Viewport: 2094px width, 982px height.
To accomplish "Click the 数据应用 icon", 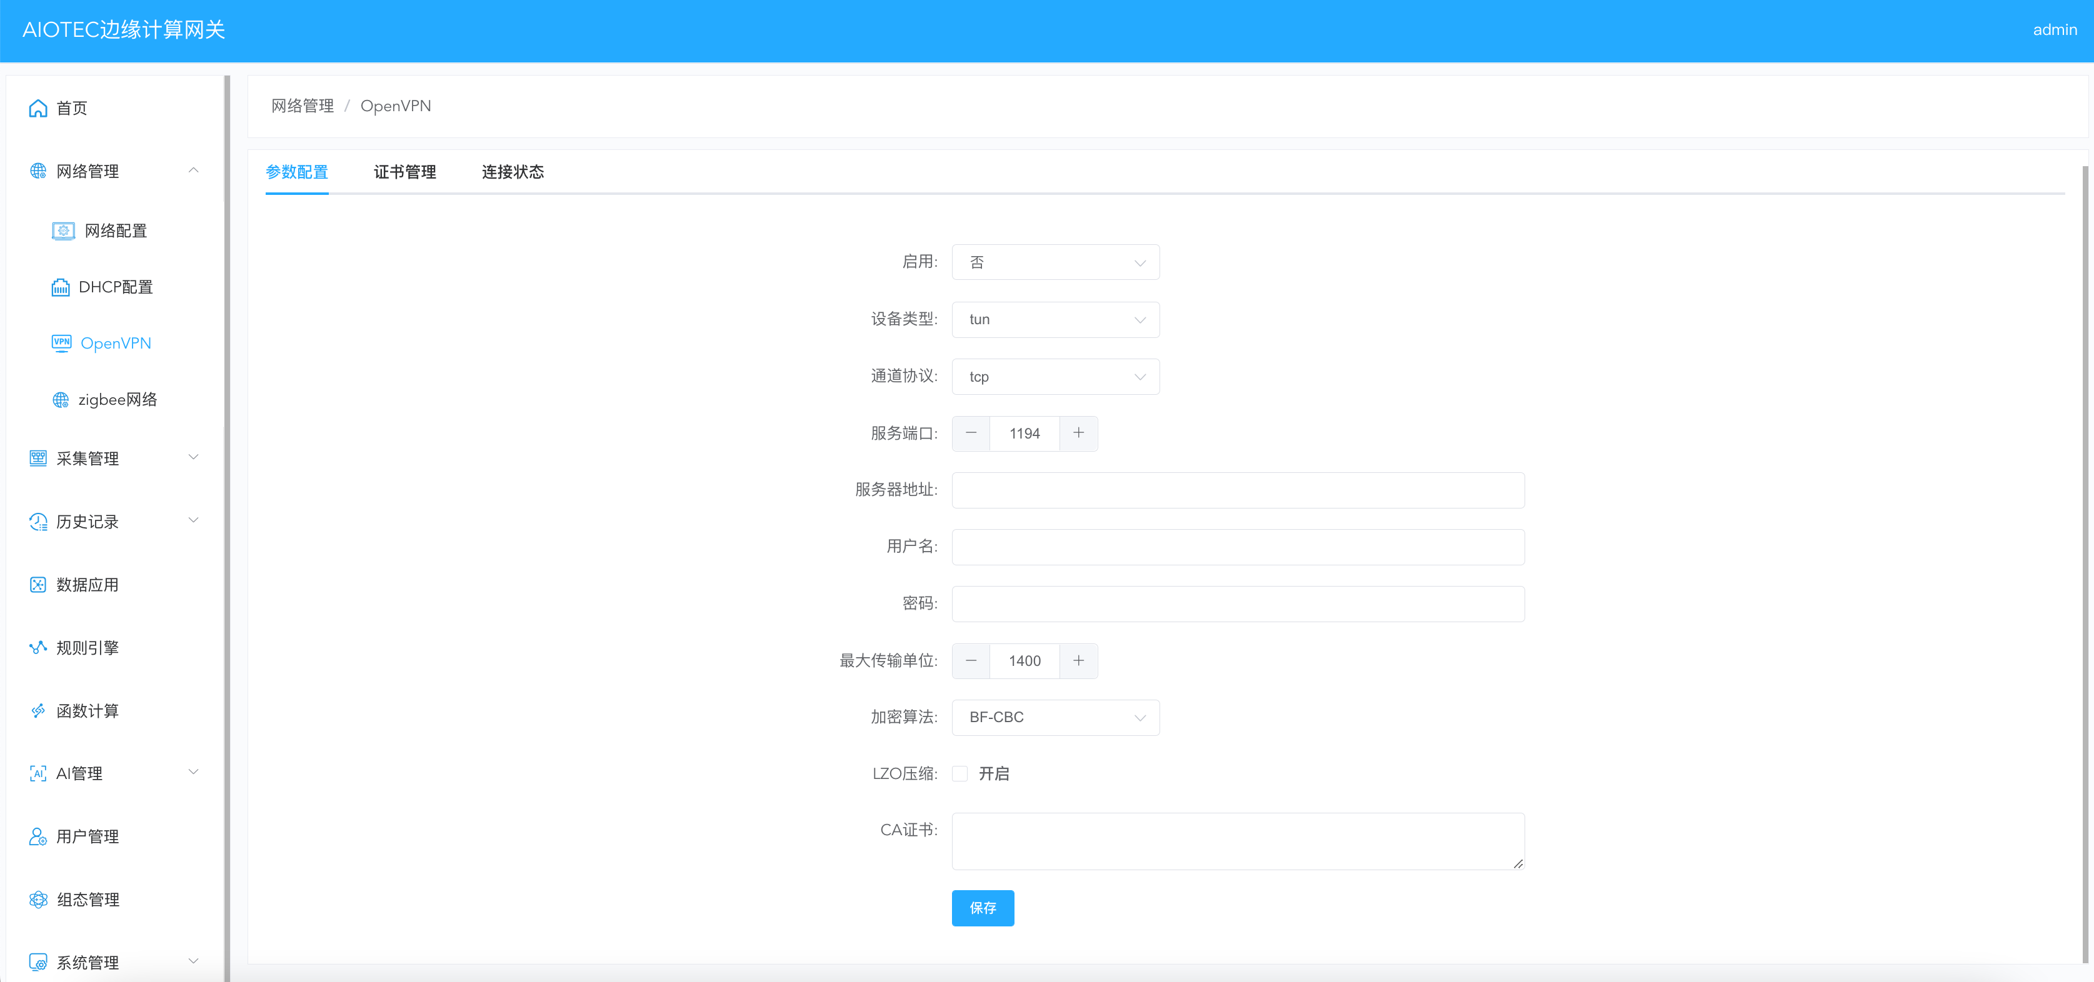I will click(x=38, y=585).
